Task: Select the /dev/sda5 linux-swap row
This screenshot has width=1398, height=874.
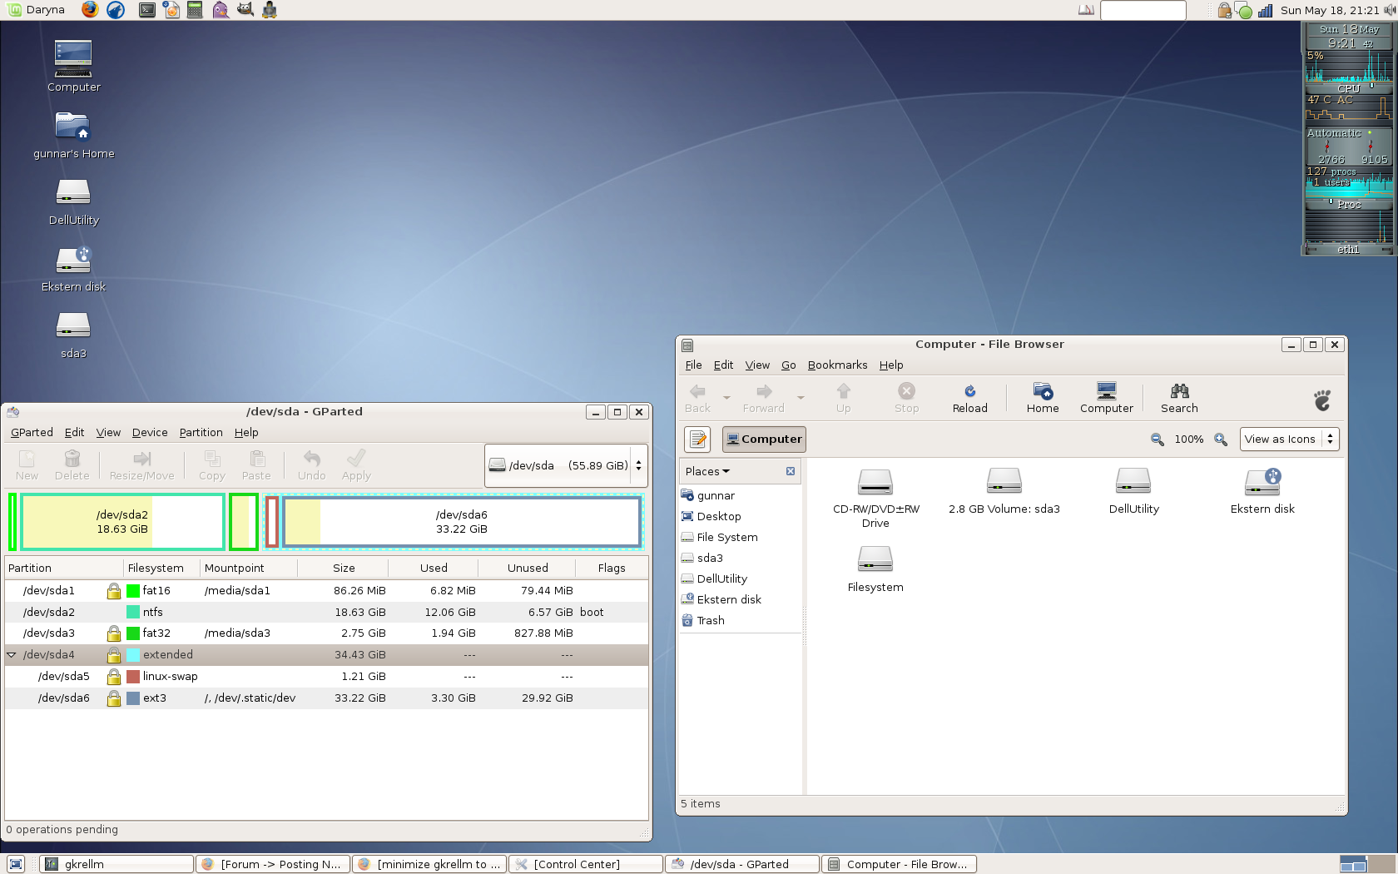Action: coord(326,677)
